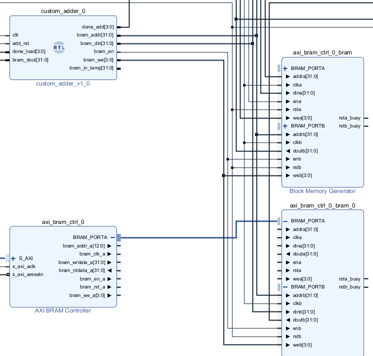The image size is (373, 356).
Task: Select wea[3:0] pin on axi_bram_ctrl_0_bram
Action: [302, 118]
